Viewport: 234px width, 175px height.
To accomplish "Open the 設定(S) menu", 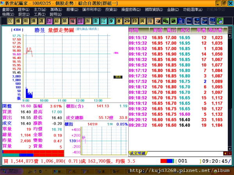I will click(x=24, y=14).
